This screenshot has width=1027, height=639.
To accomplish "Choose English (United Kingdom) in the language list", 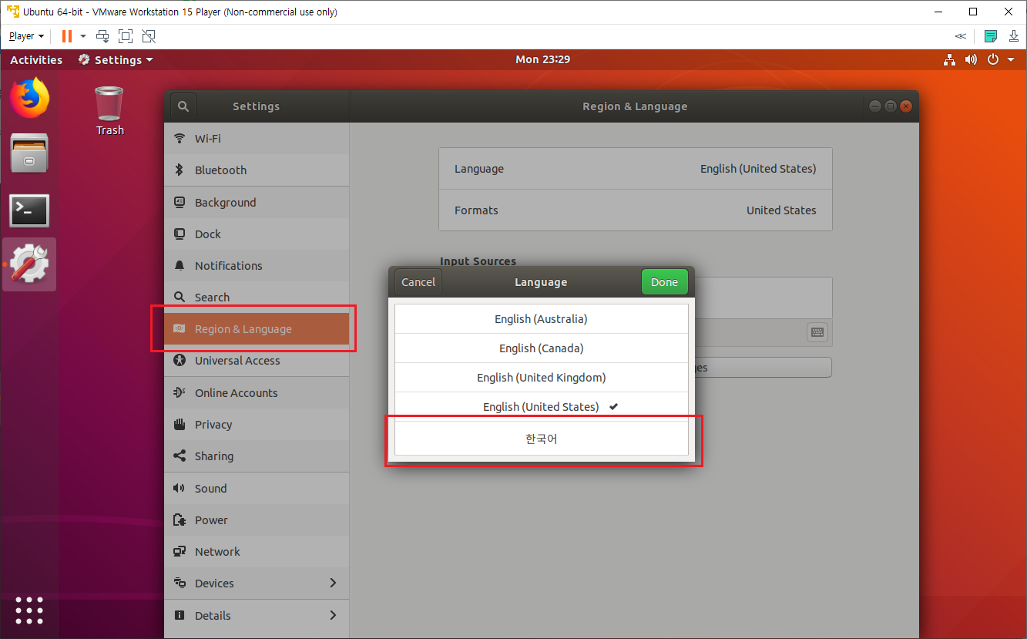I will point(541,378).
